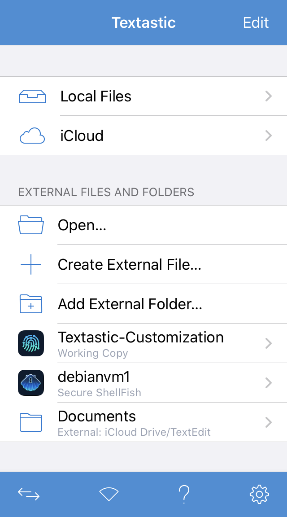Tap the Edit button in the header
Image resolution: width=287 pixels, height=517 pixels.
pos(256,22)
